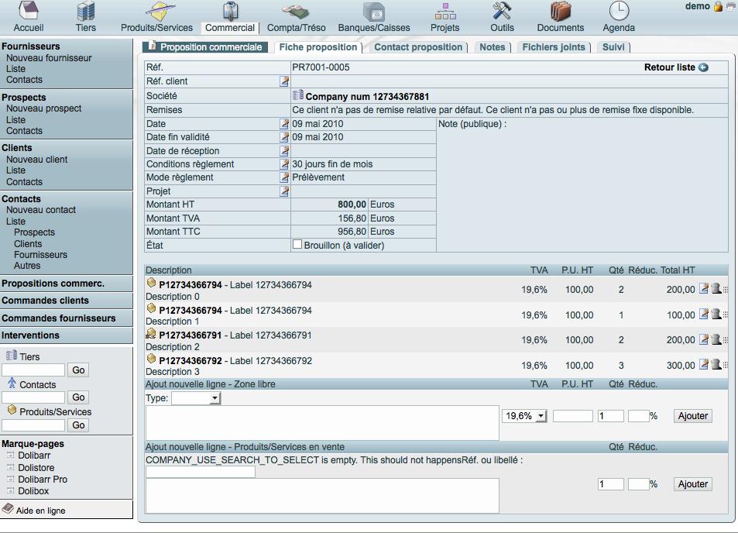
Task: Edit line Description 0 pencil icon
Action: (x=704, y=289)
